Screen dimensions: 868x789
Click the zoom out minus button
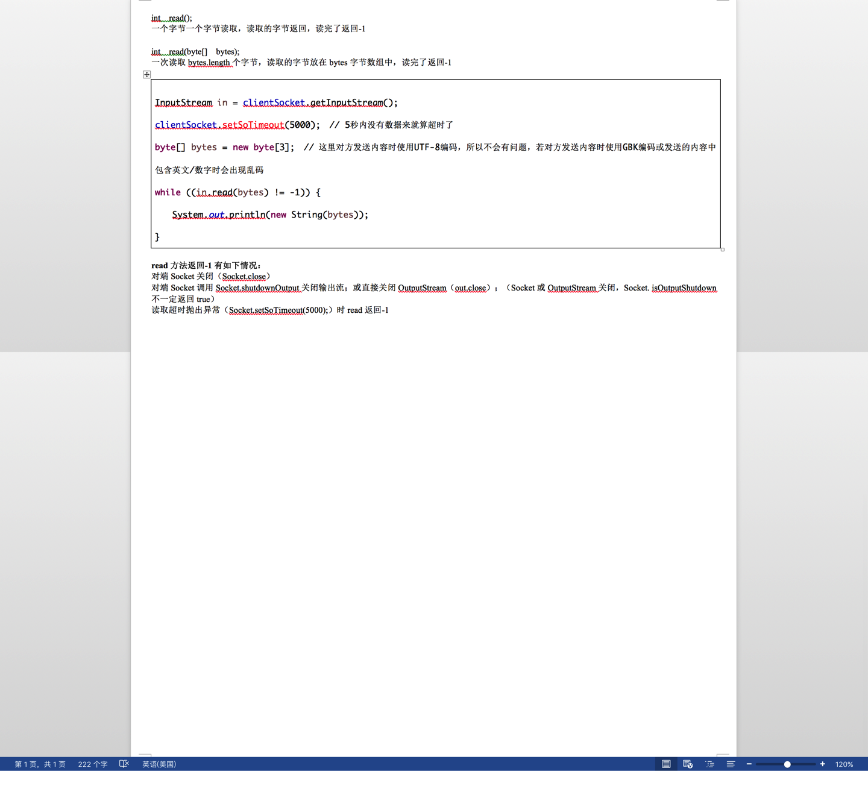pyautogui.click(x=749, y=764)
